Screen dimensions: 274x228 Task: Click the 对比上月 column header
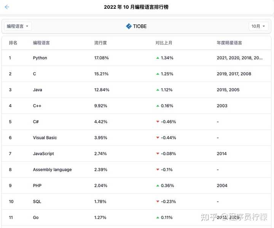click(164, 43)
